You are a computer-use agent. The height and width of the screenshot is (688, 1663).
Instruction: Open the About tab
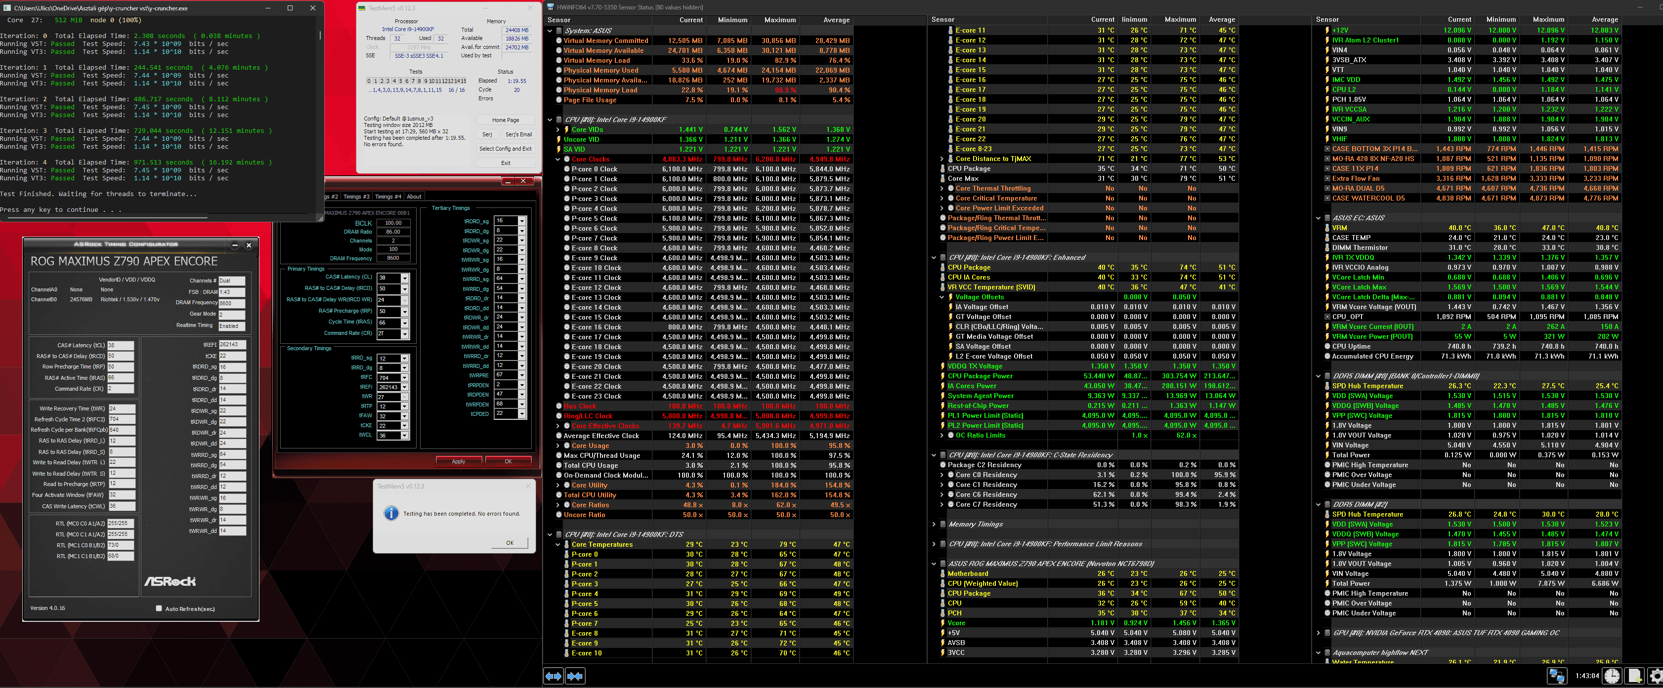coord(414,196)
